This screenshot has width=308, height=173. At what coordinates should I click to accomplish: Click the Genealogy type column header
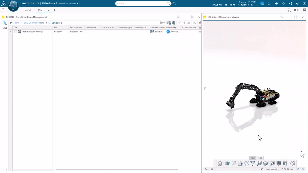point(125,27)
